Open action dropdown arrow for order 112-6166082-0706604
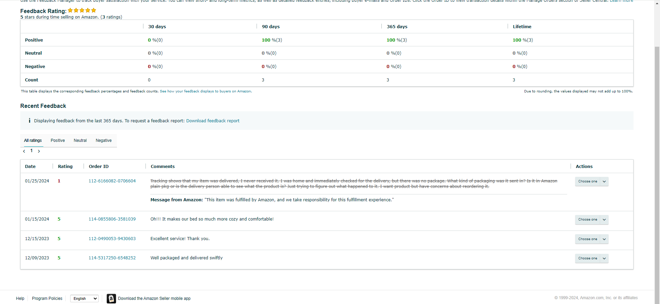The width and height of the screenshot is (660, 304). (x=604, y=181)
